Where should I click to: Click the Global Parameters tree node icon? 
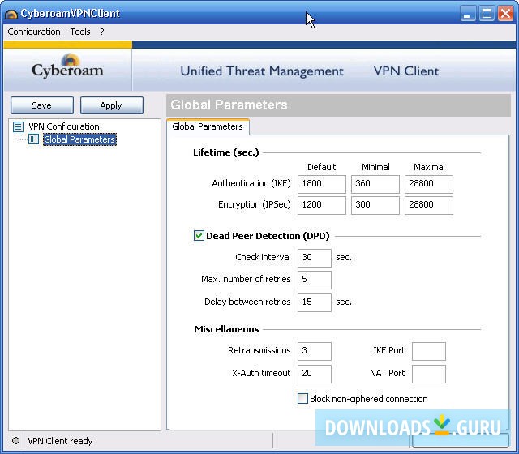click(x=33, y=139)
